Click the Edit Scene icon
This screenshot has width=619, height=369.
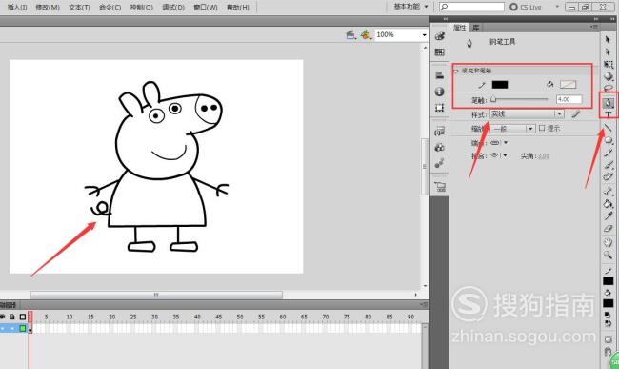[350, 34]
